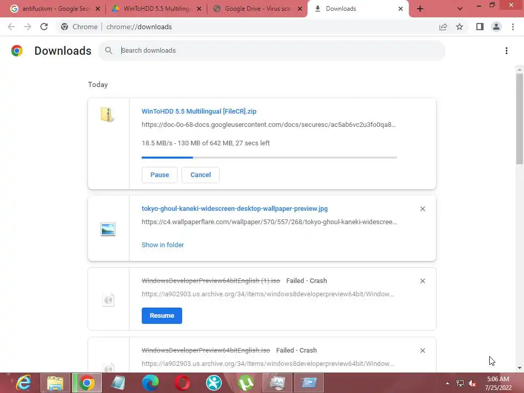The height and width of the screenshot is (393, 524).
Task: Bookmark this page with the star icon
Action: pos(460,27)
